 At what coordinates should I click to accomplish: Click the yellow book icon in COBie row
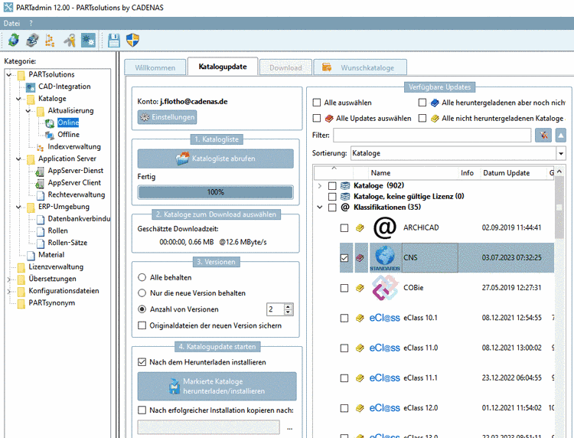360,288
